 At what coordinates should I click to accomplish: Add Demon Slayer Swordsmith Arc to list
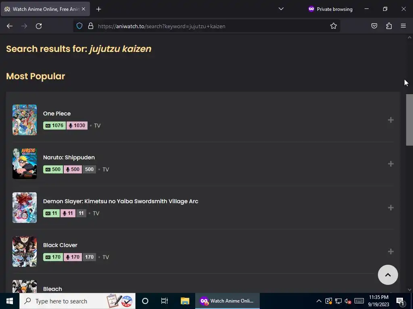pos(390,208)
